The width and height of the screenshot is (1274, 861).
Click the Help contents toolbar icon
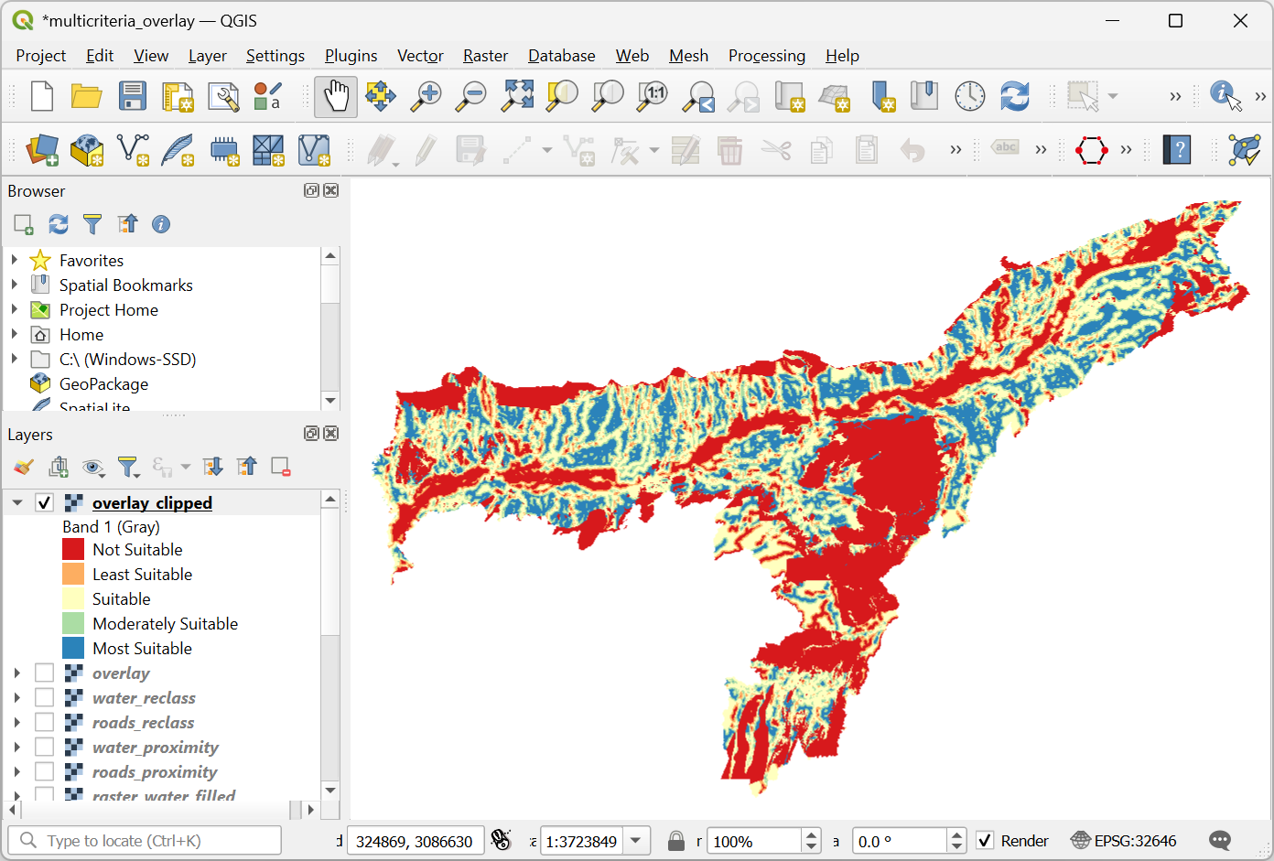[1177, 150]
